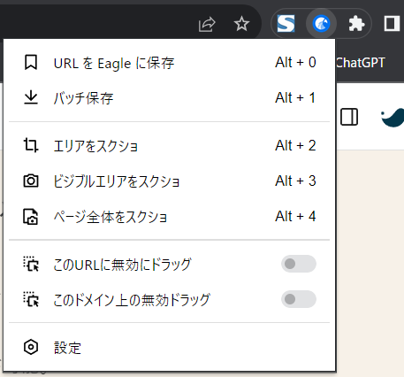The image size is (404, 377).
Task: Click the Eagle extension icon in the toolbar
Action: tap(321, 24)
